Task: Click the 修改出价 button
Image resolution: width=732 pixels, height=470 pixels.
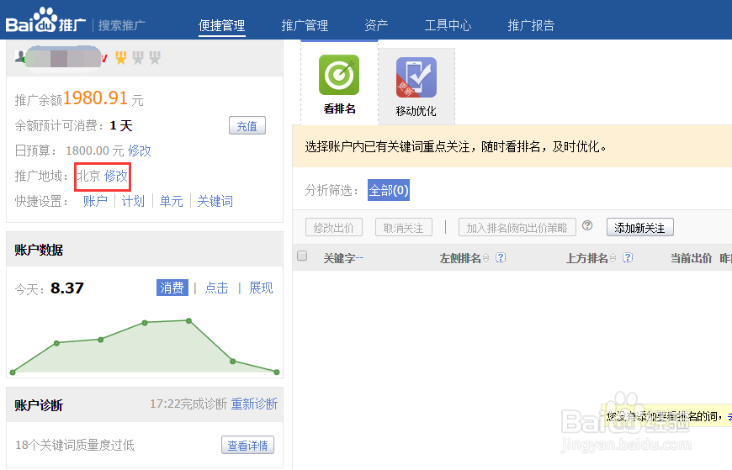Action: pos(334,227)
